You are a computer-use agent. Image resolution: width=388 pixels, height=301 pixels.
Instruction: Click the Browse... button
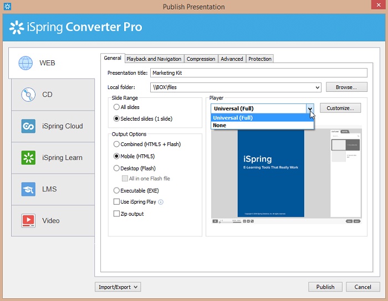pos(346,87)
